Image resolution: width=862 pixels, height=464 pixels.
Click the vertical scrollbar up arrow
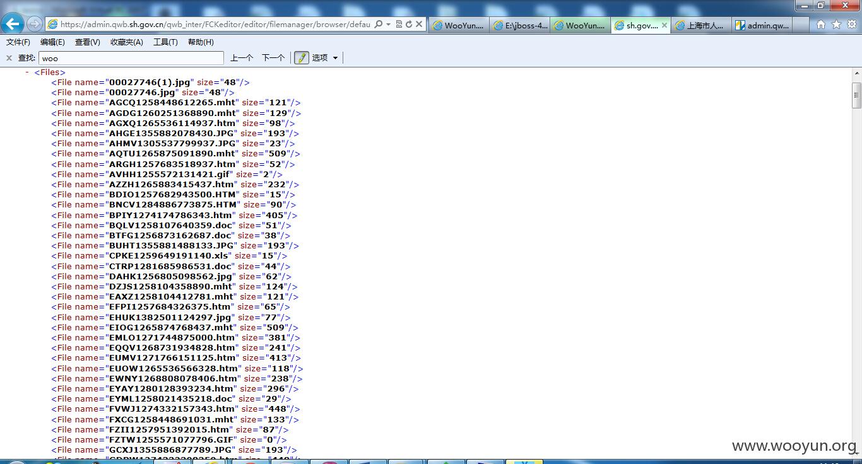pos(856,73)
